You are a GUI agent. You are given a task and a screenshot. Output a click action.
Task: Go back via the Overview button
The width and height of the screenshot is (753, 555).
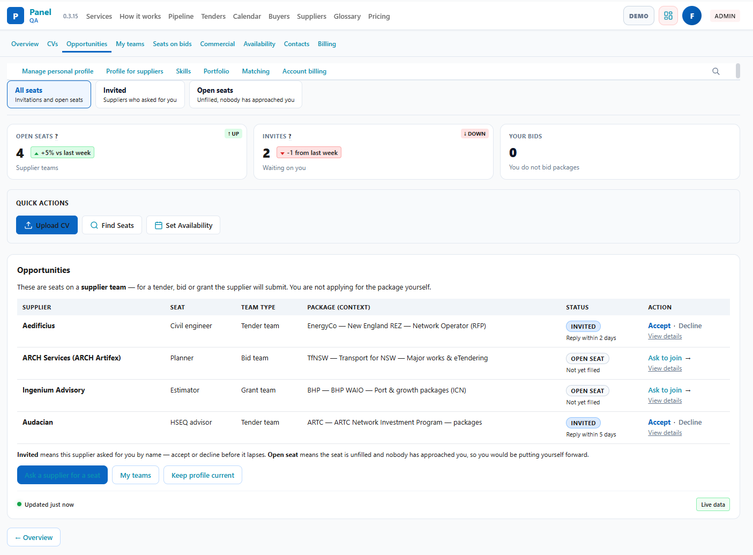pos(34,537)
